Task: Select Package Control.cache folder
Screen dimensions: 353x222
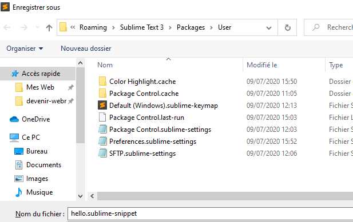Action: click(144, 94)
